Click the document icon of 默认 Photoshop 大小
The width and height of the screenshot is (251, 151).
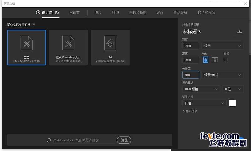[68, 43]
